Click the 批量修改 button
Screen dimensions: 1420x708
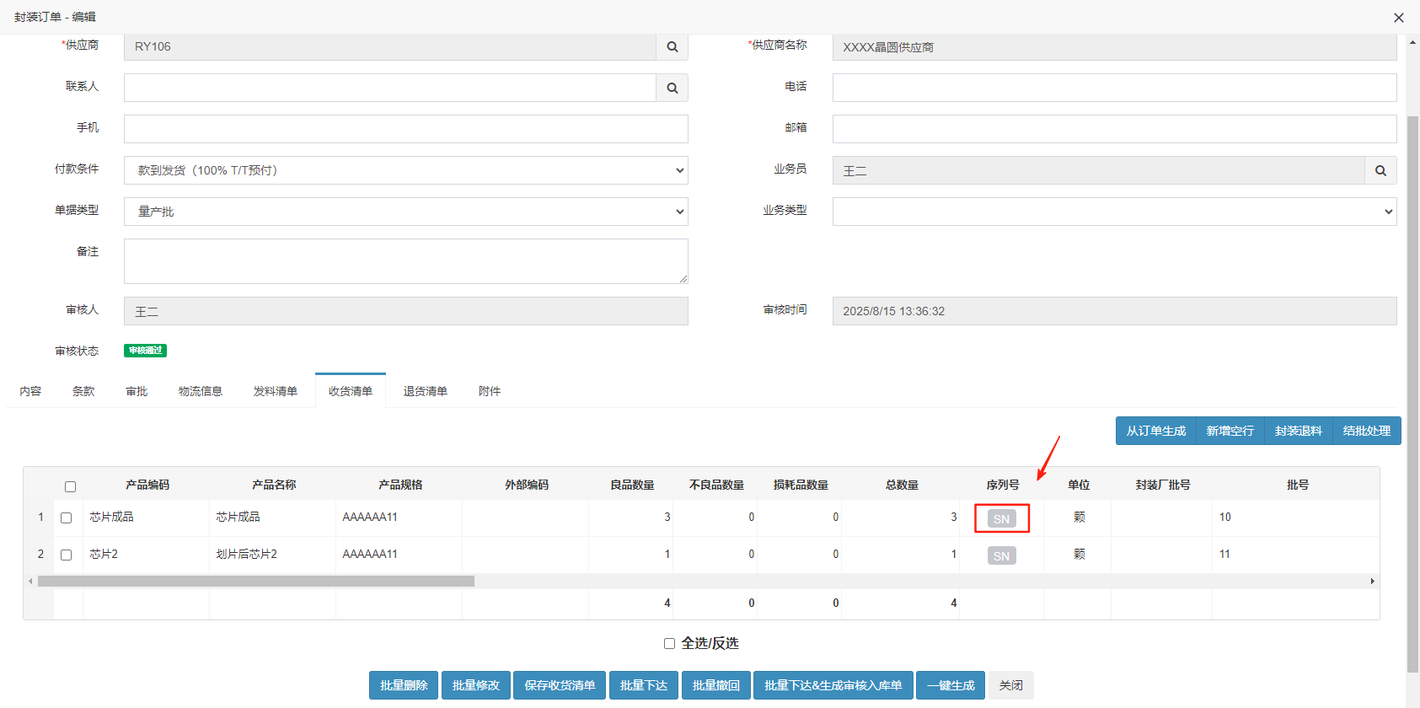[476, 685]
